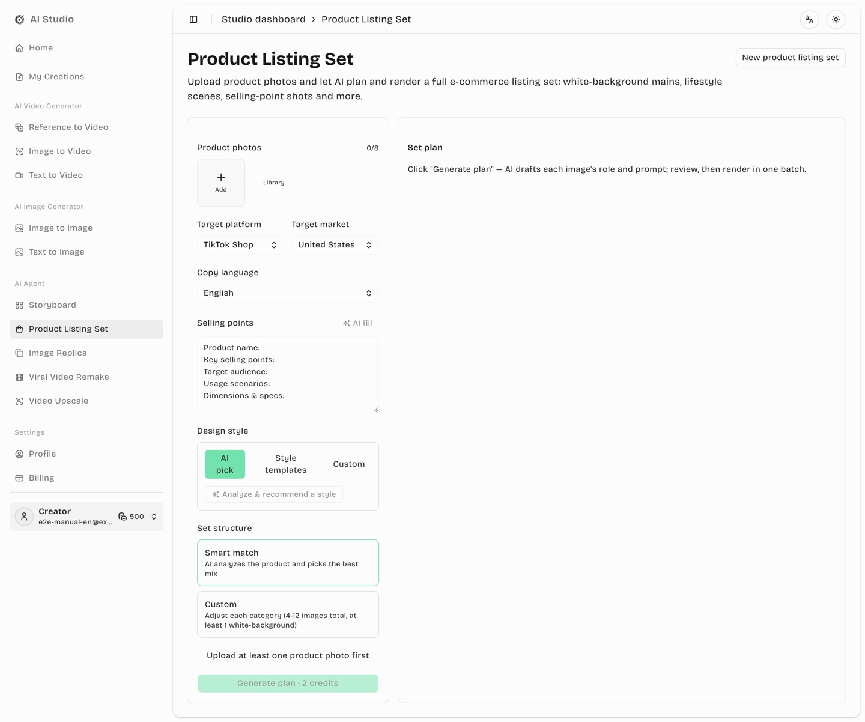
Task: Click Studio dashboard breadcrumb link
Action: click(264, 19)
